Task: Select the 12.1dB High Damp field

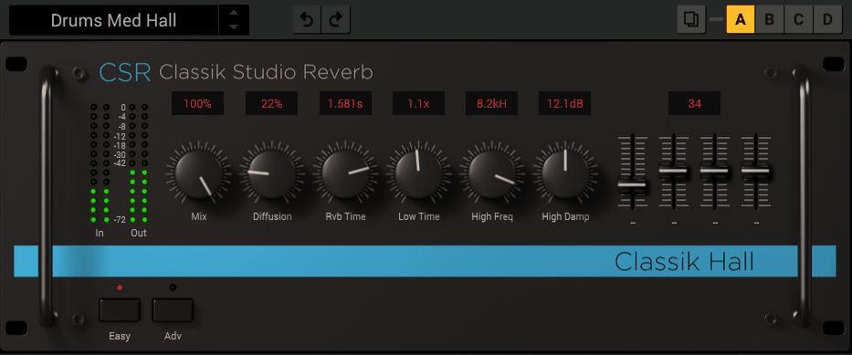Action: 565,103
